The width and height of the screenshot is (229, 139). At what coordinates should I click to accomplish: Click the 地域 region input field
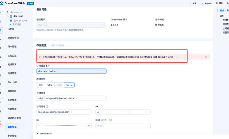point(123,126)
